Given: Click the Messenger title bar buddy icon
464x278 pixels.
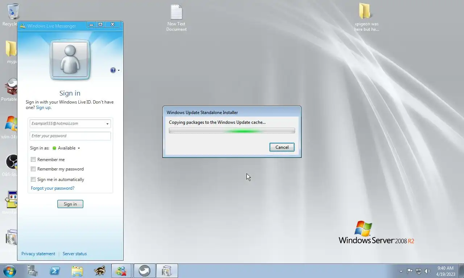Looking at the screenshot, I should 23,26.
